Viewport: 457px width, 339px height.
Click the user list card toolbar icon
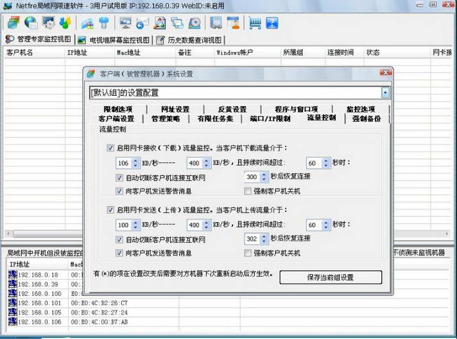[x=233, y=22]
